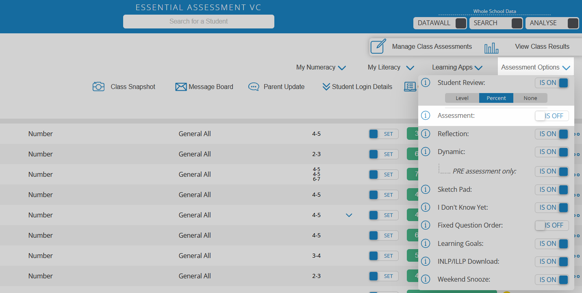
Task: Toggle the ANALYSE whole school switch
Action: [x=552, y=23]
